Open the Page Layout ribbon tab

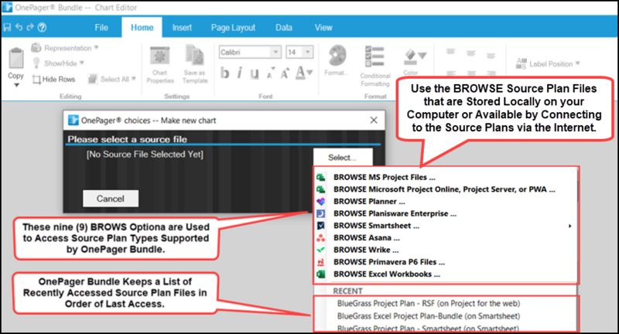(233, 28)
